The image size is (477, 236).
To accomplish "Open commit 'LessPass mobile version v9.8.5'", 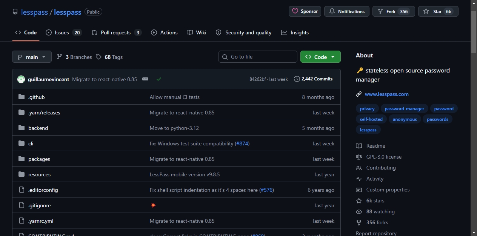I will click(185, 174).
